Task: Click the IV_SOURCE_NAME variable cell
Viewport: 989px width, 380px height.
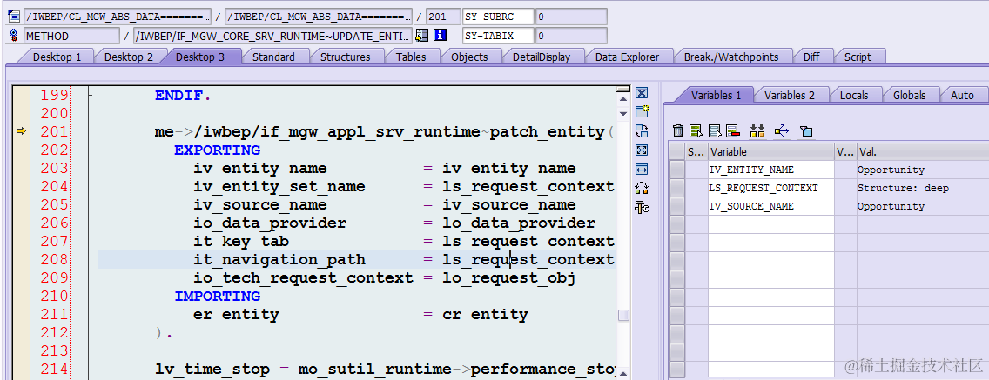Action: [770, 206]
